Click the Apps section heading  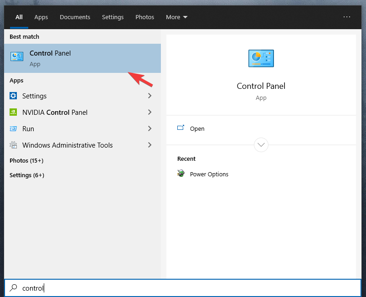pyautogui.click(x=16, y=81)
